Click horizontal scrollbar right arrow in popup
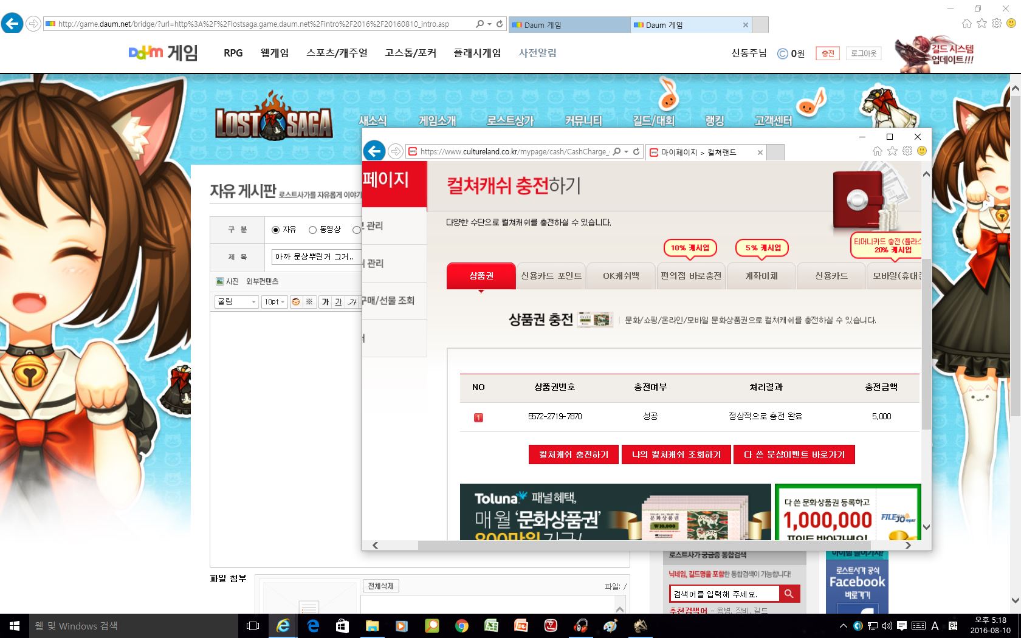 (908, 545)
